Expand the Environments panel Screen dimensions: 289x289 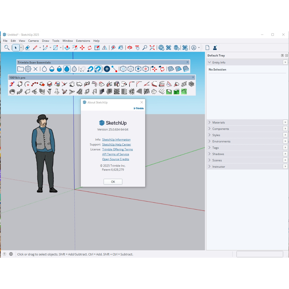click(209, 141)
